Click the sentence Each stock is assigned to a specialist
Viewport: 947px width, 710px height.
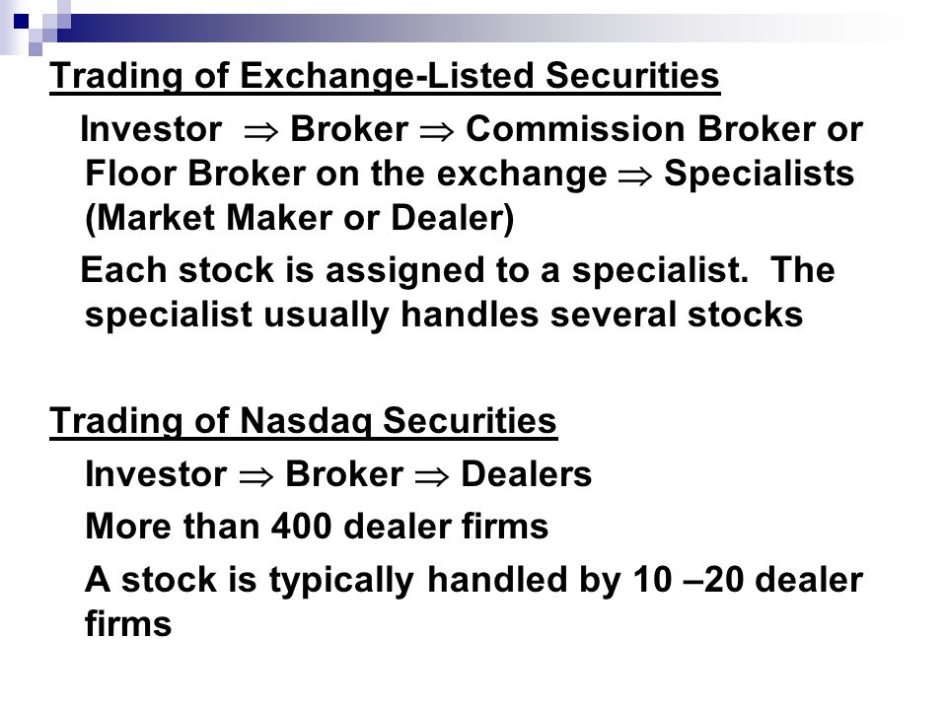tap(414, 270)
